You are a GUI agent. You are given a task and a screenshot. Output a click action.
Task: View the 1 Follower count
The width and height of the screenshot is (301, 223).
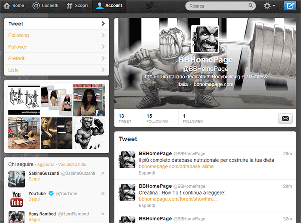193,118
